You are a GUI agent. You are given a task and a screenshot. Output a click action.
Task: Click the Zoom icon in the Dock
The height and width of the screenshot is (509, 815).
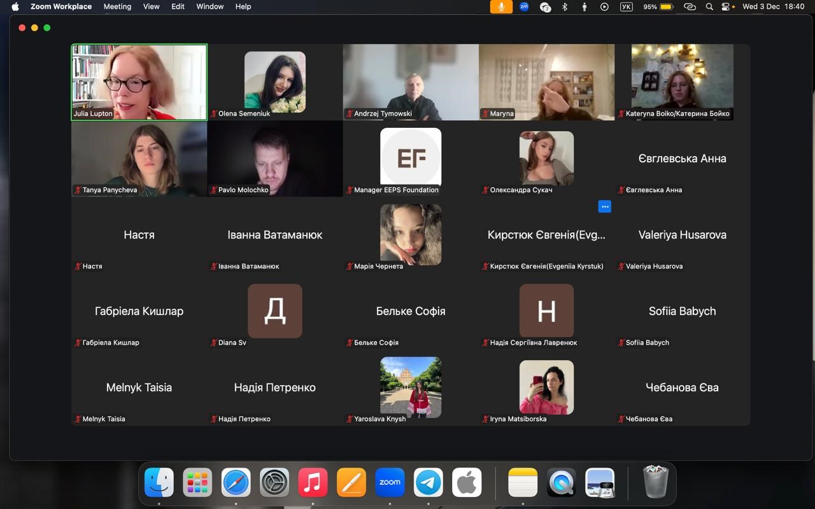pyautogui.click(x=390, y=484)
